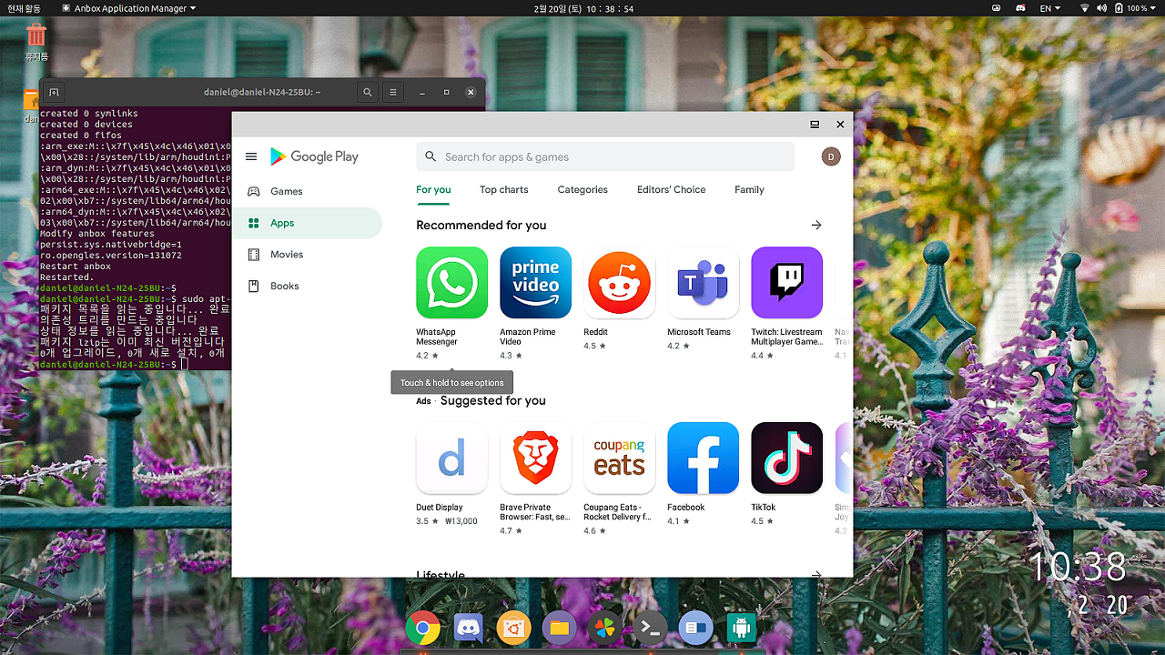Click 'Facebook' app title text
Viewport: 1165px width, 655px height.
(x=685, y=508)
